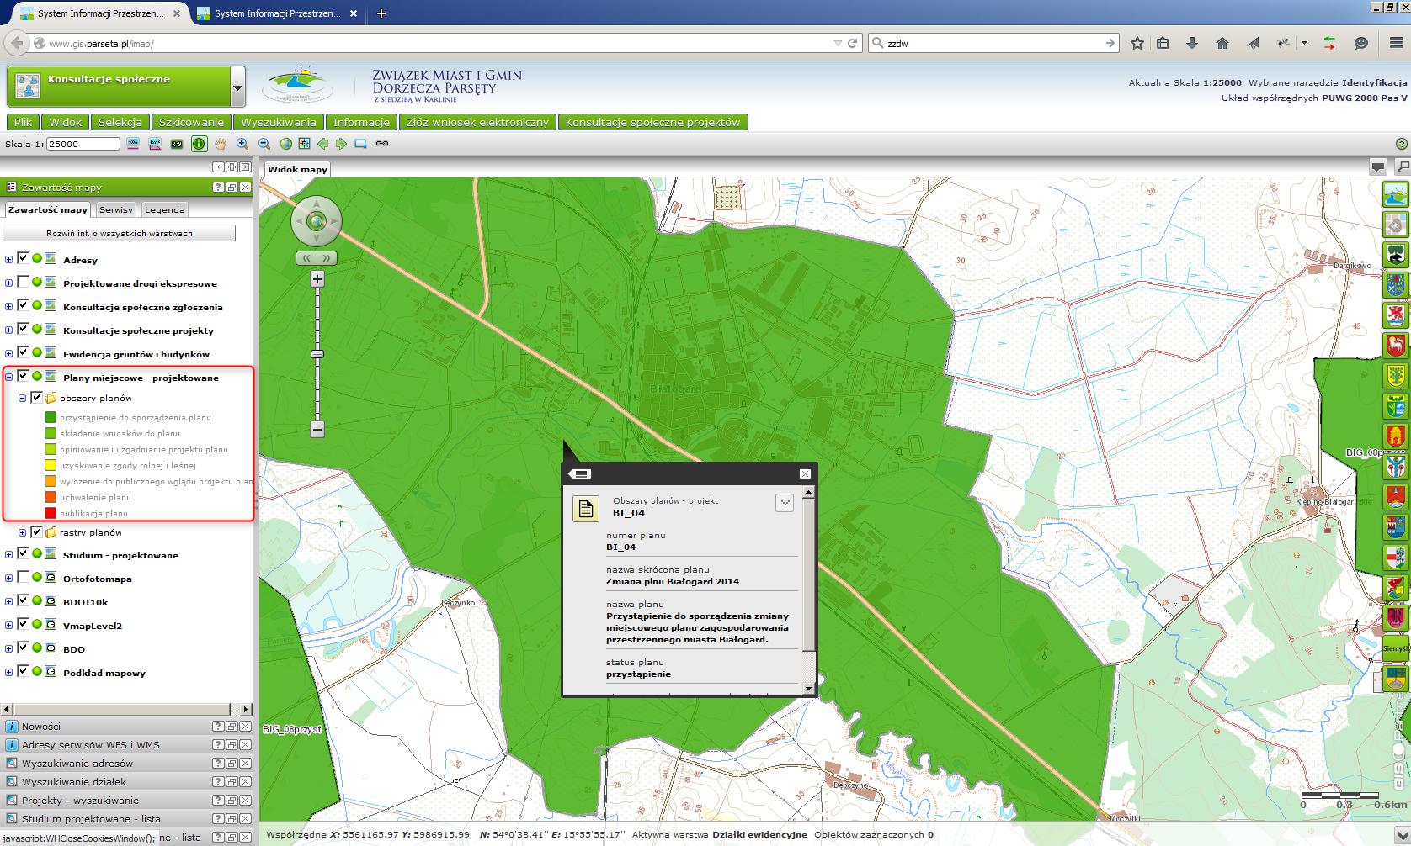The width and height of the screenshot is (1411, 846).
Task: Collapse the obszary planów folder
Action: pos(22,399)
